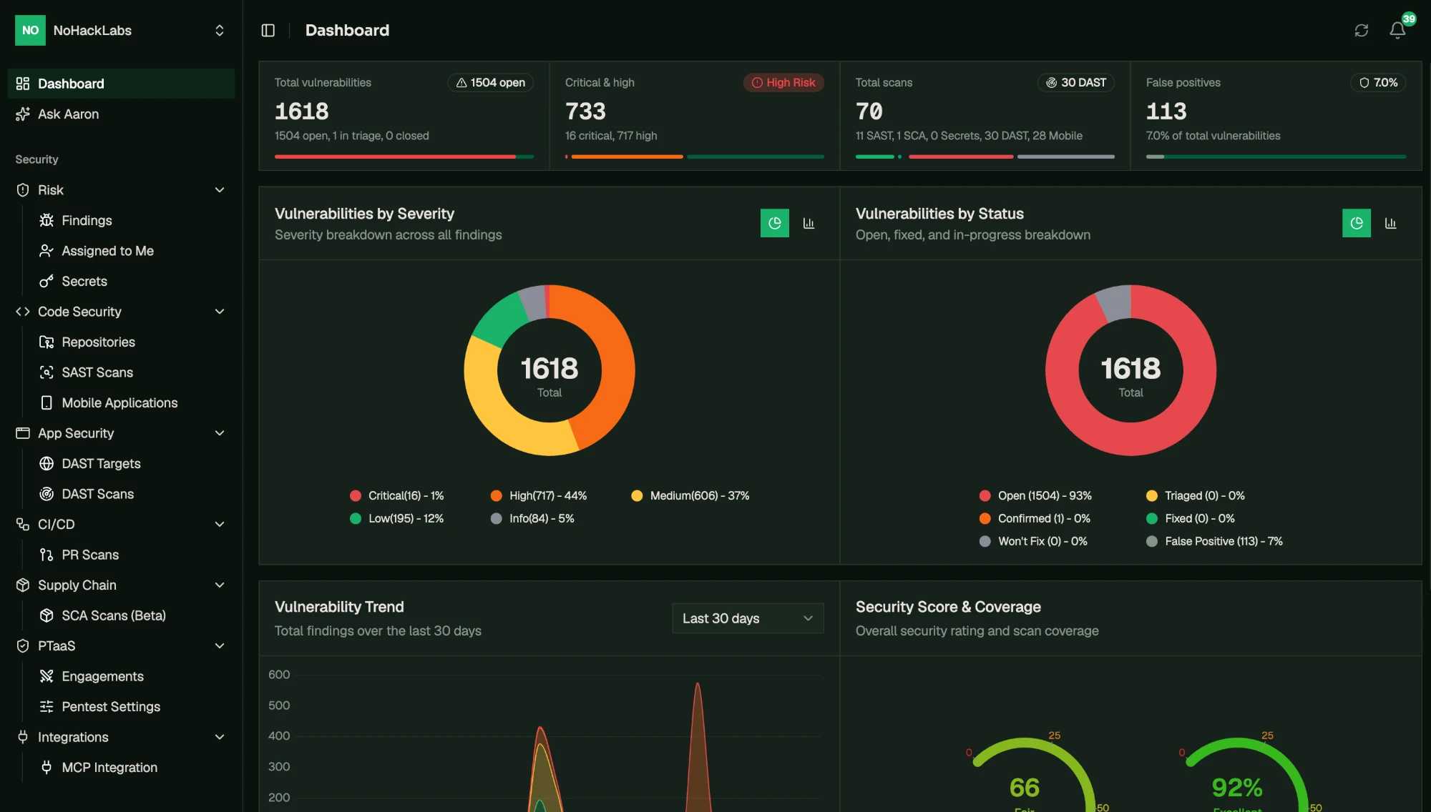Switch Status chart to bar view

pos(1390,223)
